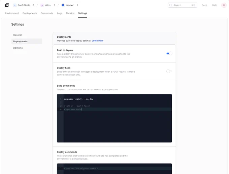Click line number 2 in Build commands editor
The width and height of the screenshot is (229, 174).
(x=61, y=102)
